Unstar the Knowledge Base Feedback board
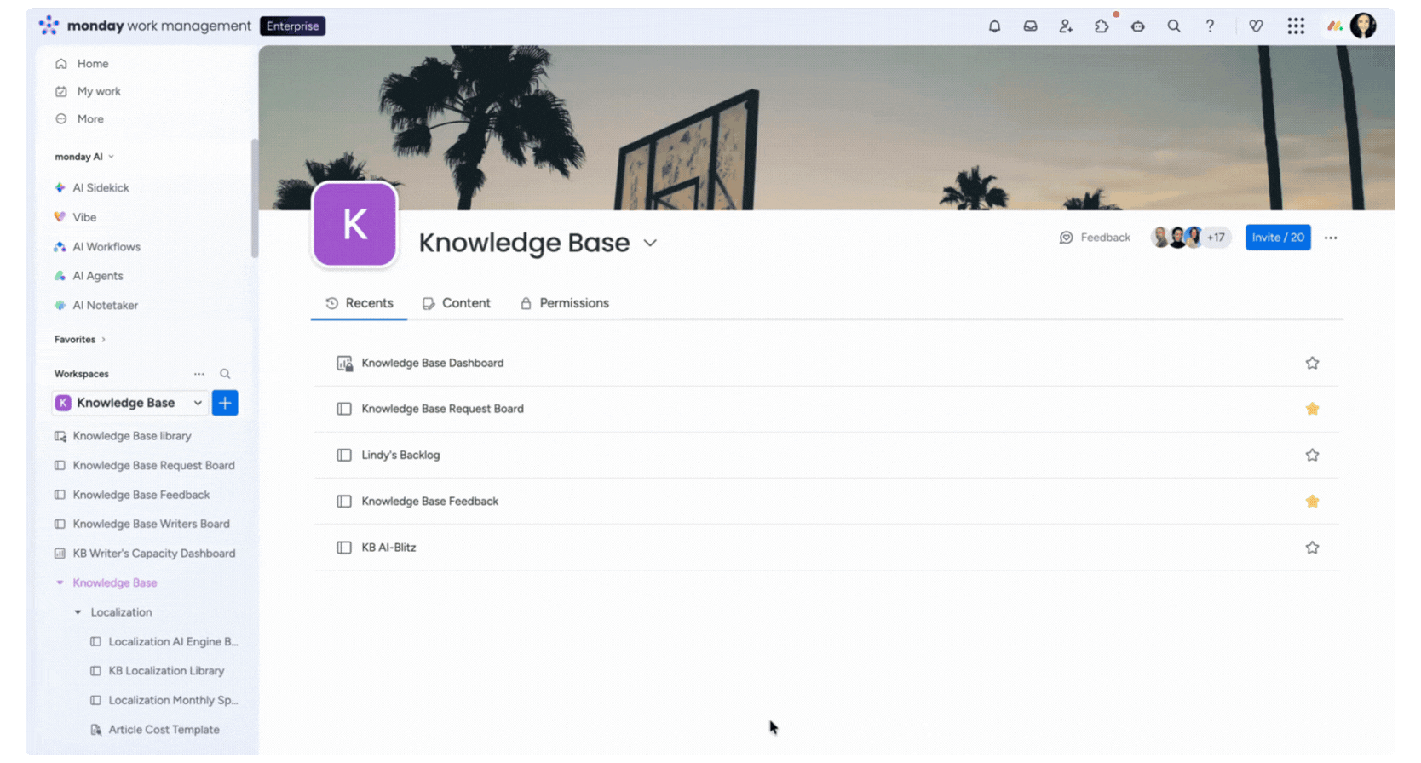Viewport: 1421px width, 763px height. point(1312,502)
